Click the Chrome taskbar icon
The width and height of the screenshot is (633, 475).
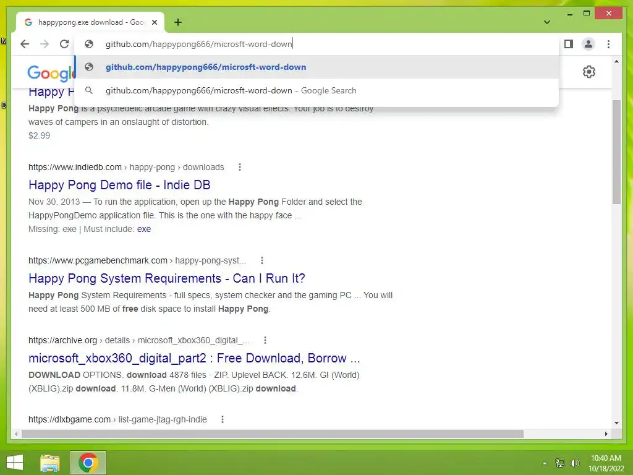(88, 463)
